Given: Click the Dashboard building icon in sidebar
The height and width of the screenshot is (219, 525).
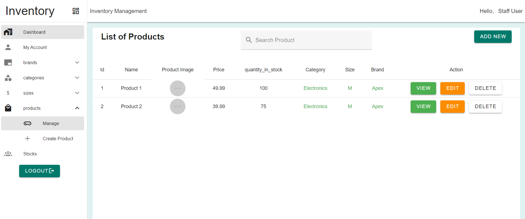Looking at the screenshot, I should coord(8,32).
